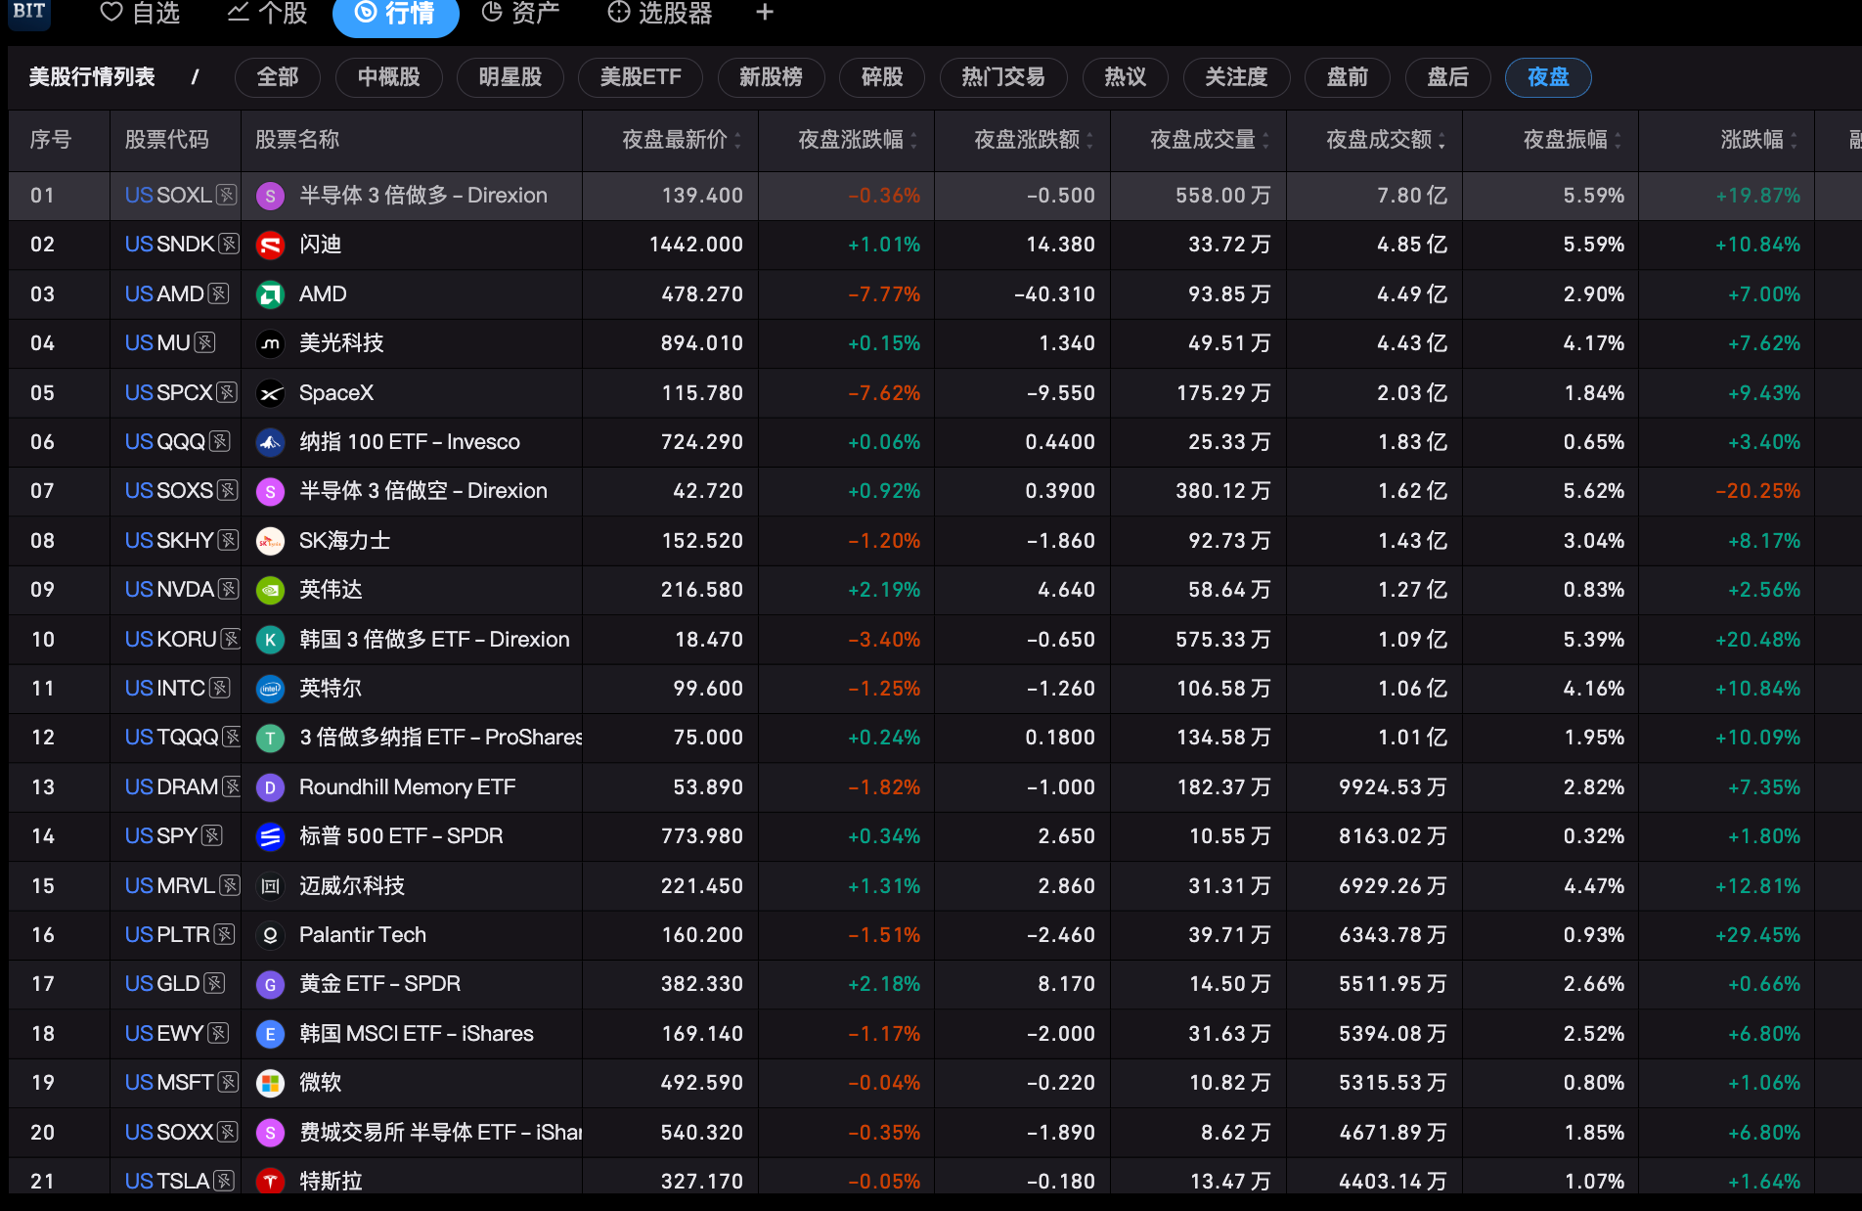The width and height of the screenshot is (1862, 1211).
Task: Select the 美股ETF filter pill
Action: [641, 77]
